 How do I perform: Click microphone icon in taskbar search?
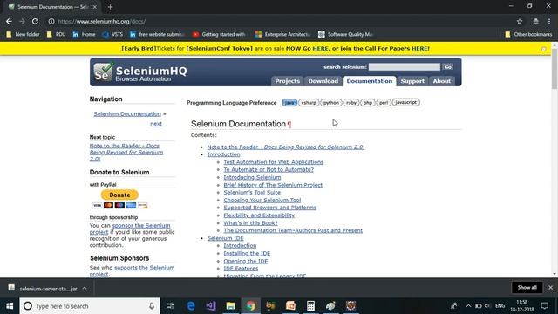click(152, 306)
